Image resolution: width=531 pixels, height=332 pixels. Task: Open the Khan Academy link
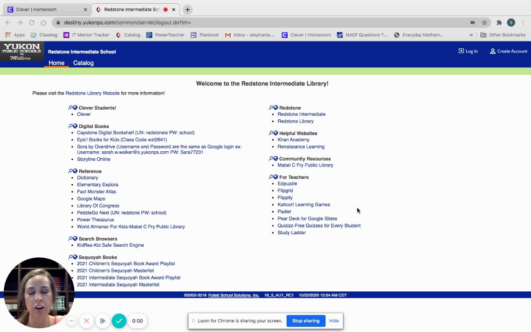coord(293,140)
